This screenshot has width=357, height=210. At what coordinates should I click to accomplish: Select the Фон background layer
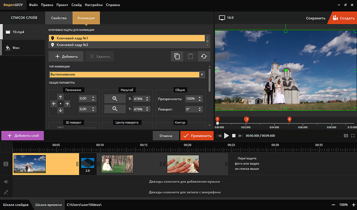click(x=23, y=48)
